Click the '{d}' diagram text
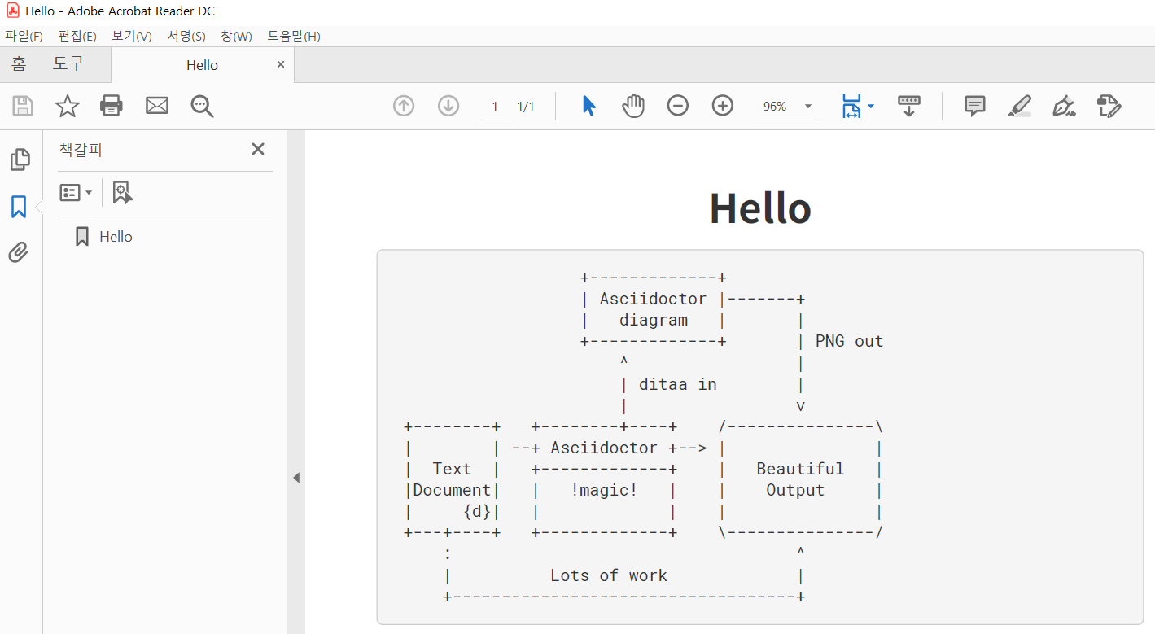Viewport: 1155px width, 634px height. point(477,511)
